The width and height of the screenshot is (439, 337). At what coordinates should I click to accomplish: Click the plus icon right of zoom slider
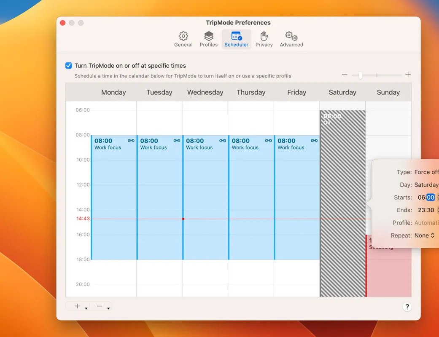pyautogui.click(x=408, y=75)
